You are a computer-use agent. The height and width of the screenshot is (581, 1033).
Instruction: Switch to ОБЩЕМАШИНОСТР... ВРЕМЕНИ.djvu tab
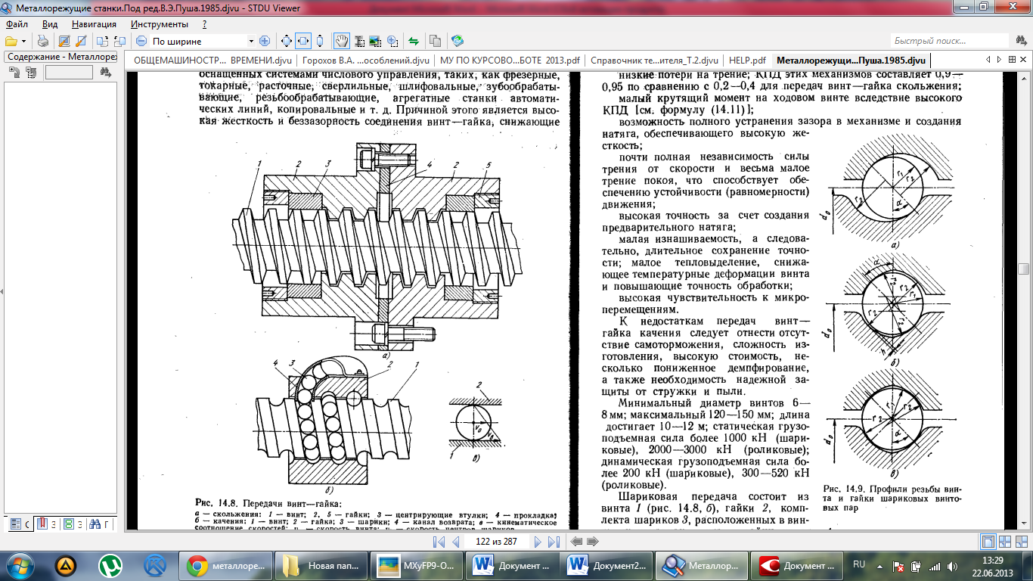(212, 61)
